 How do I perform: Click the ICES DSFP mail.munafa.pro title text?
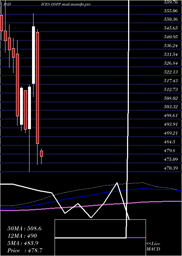point(66,4)
